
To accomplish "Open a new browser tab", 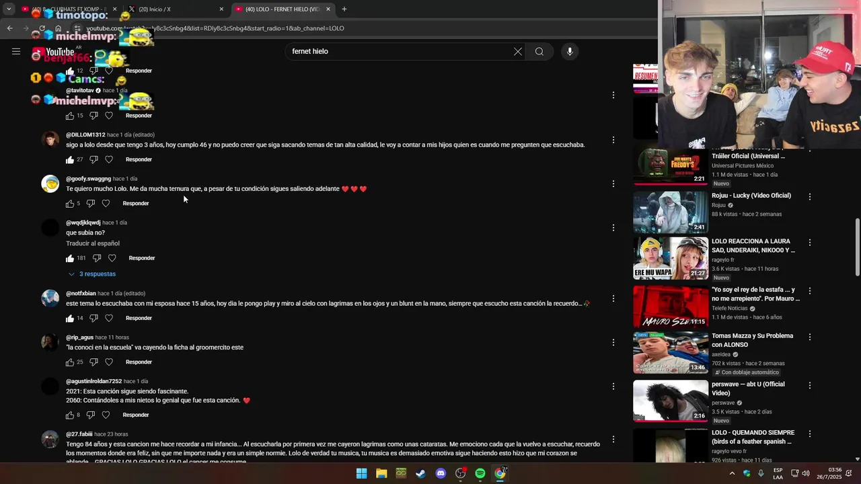I will click(x=344, y=9).
